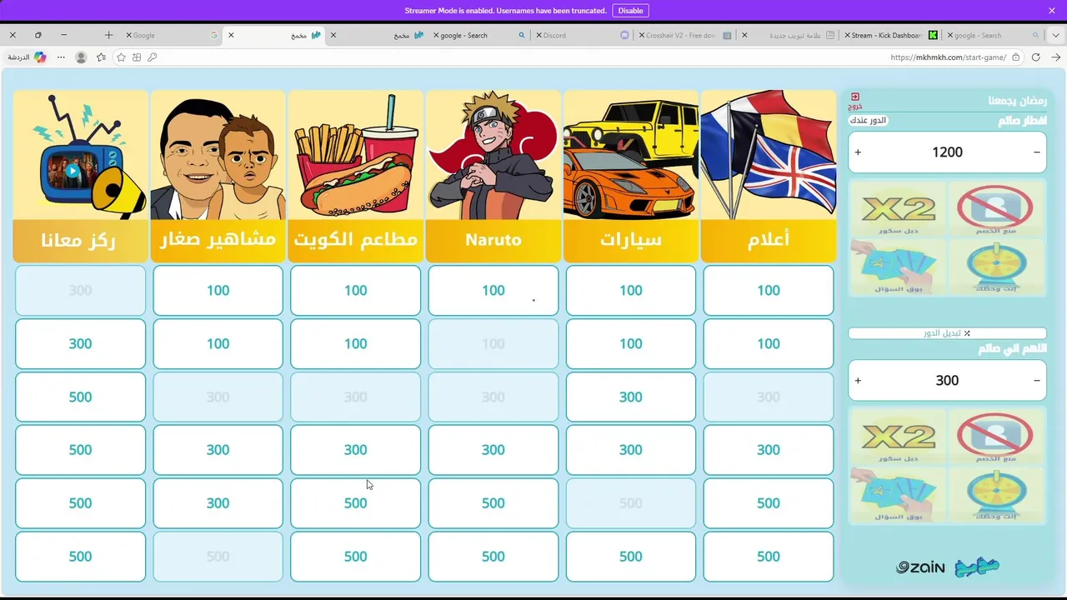The width and height of the screenshot is (1067, 600).
Task: Switch to the Stream - Kick Dashboard tab
Action: click(x=890, y=35)
